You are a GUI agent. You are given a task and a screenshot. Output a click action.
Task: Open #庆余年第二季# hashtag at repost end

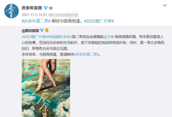pos(87,54)
